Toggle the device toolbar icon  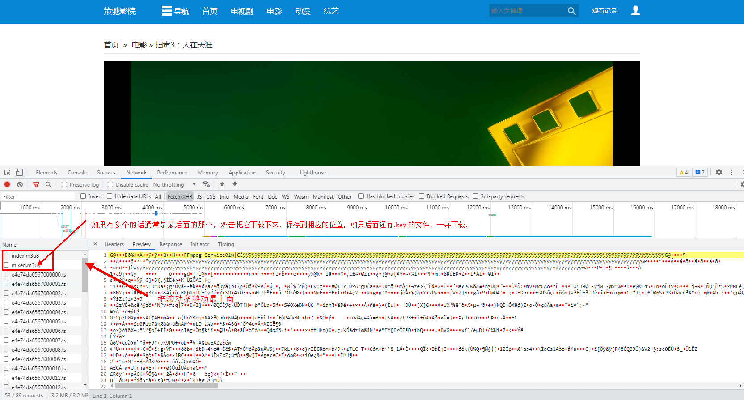point(19,173)
